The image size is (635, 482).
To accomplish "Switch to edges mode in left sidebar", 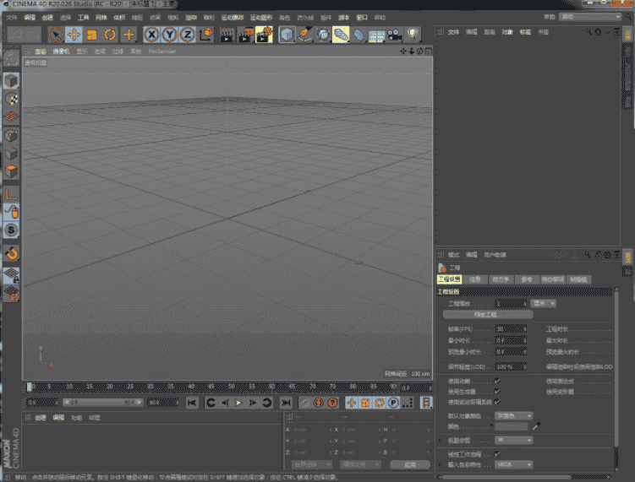I will (11, 154).
